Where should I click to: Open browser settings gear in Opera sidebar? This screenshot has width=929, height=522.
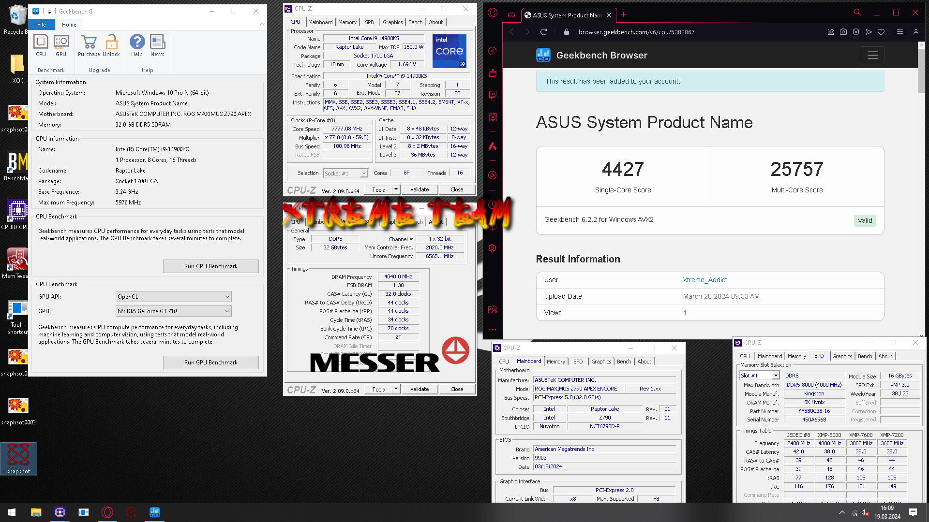tap(493, 248)
